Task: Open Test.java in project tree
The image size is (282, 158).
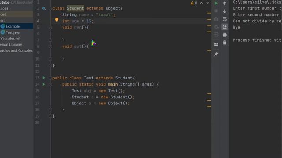Action: (x=13, y=32)
